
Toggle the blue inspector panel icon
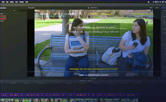162,8
